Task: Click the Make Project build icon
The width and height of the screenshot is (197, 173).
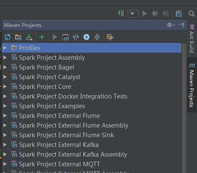Action: tap(121, 13)
